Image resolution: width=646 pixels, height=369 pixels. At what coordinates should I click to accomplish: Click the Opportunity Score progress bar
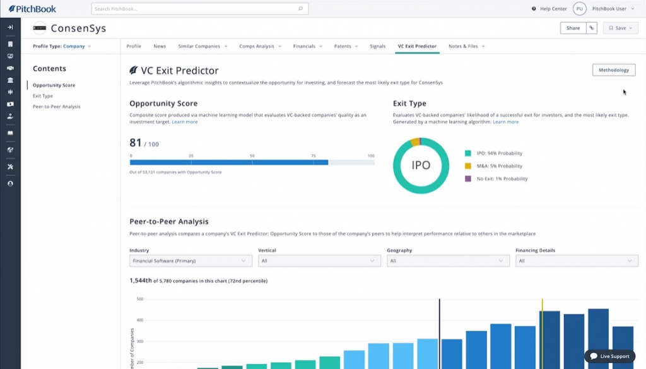(252, 162)
